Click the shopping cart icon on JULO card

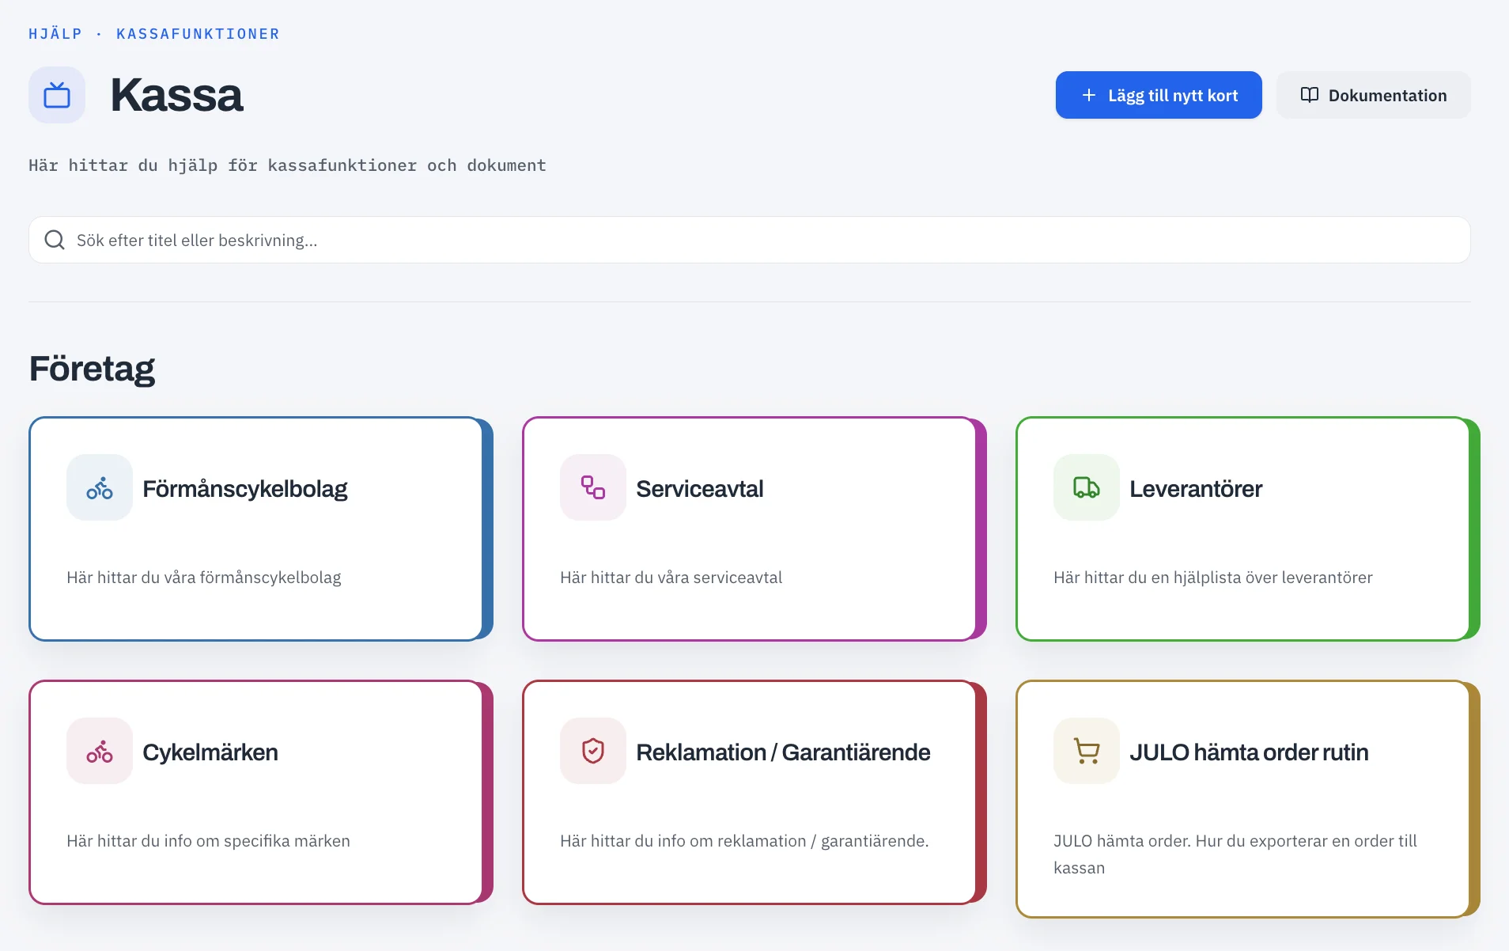click(x=1087, y=751)
